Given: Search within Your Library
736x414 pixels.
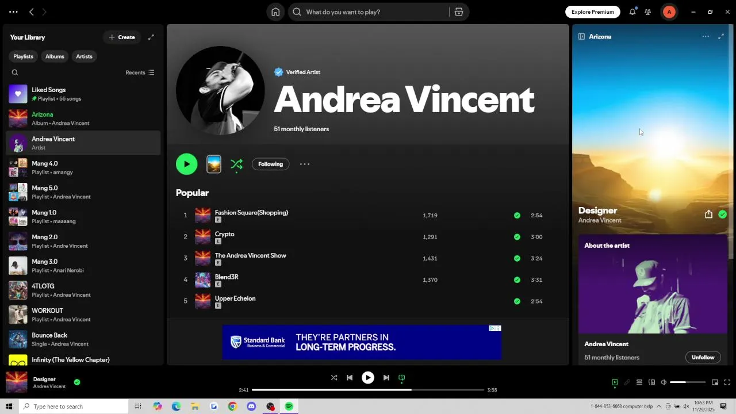Looking at the screenshot, I should [x=15, y=72].
